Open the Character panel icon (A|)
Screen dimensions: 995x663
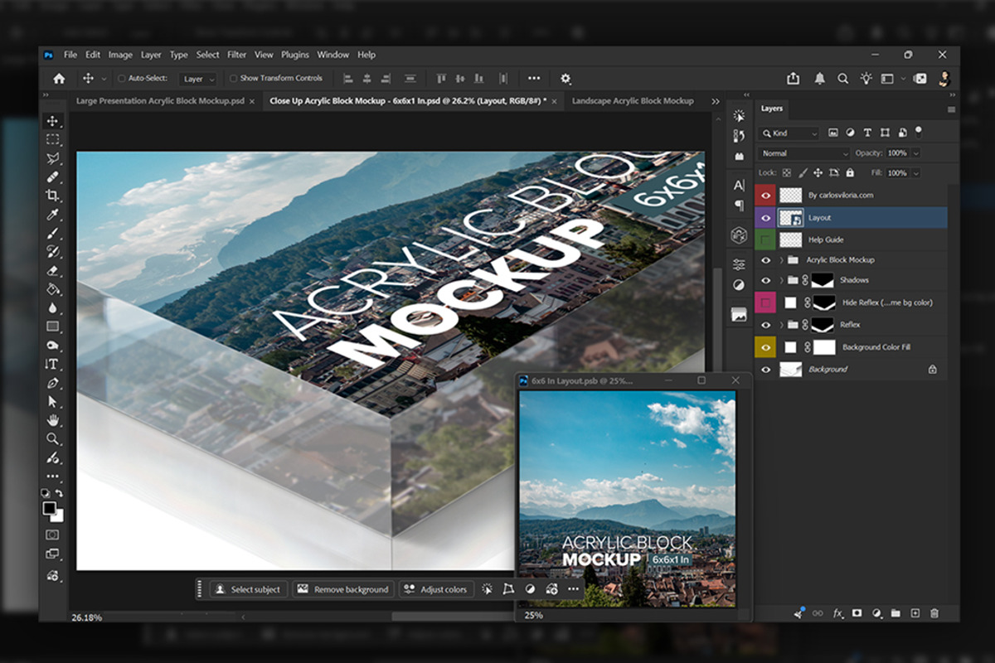tap(738, 185)
